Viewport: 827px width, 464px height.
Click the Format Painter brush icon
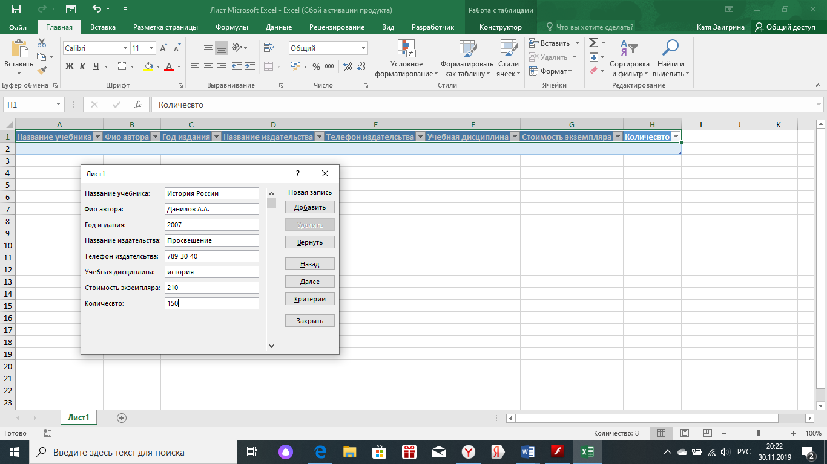[x=42, y=71]
